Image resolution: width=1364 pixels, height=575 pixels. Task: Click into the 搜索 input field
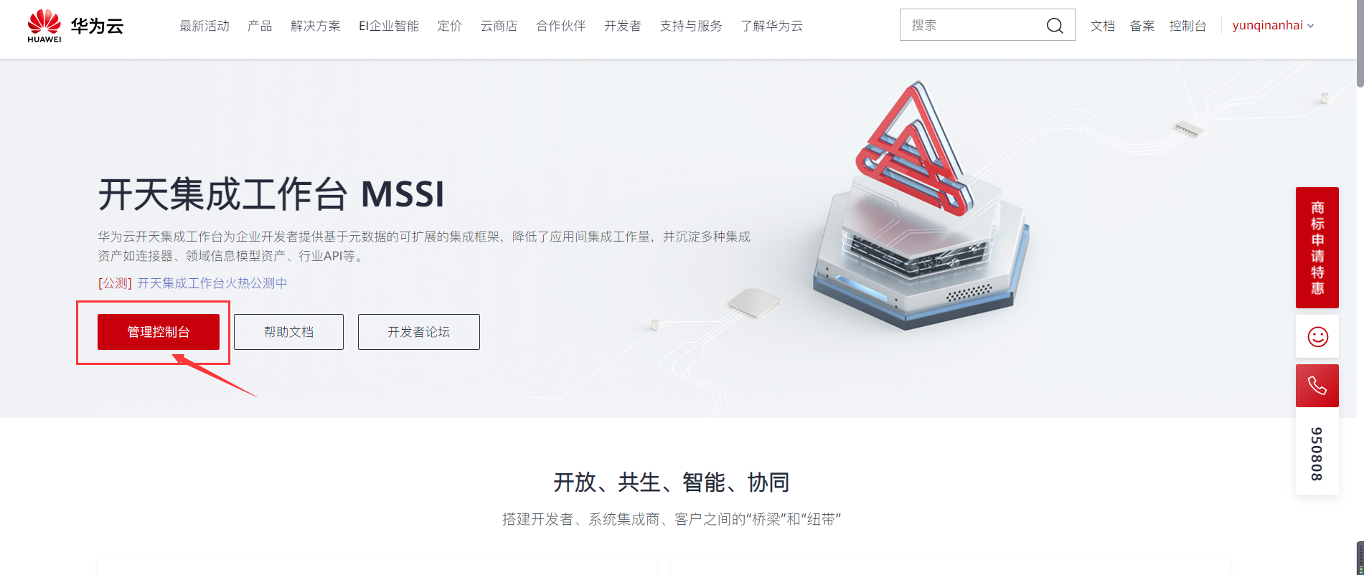click(972, 25)
